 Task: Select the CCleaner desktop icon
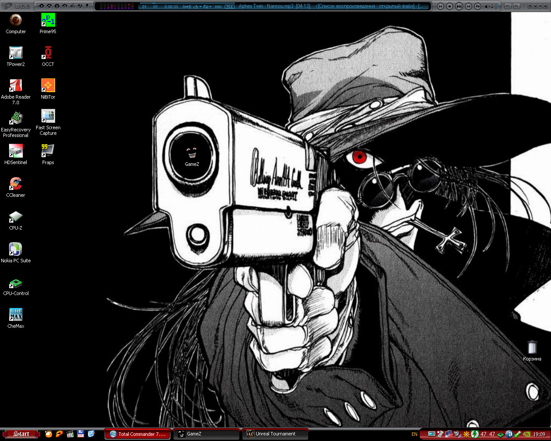(16, 187)
